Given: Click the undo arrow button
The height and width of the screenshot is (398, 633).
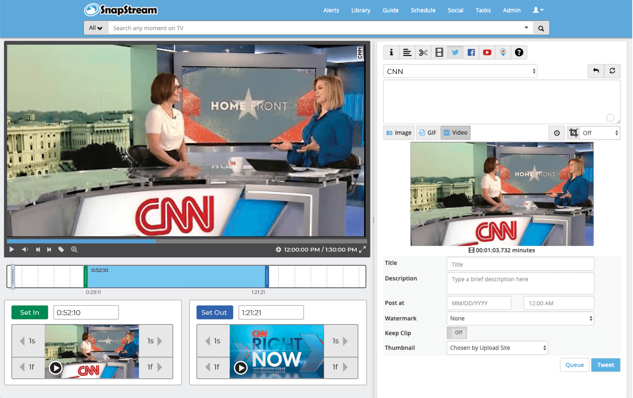Looking at the screenshot, I should click(x=596, y=71).
